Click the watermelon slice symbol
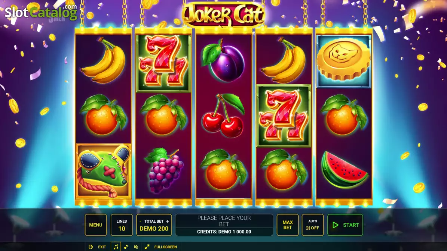447x251 pixels. click(344, 170)
